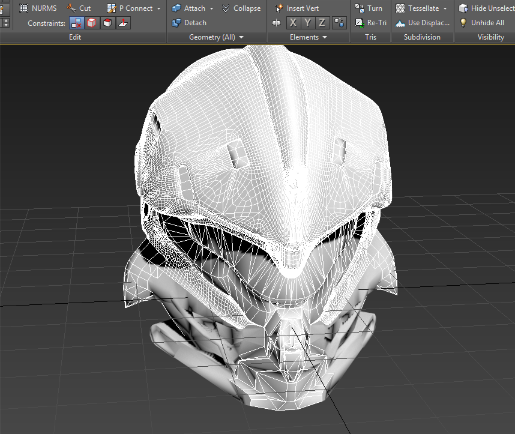This screenshot has height=434, width=515.
Task: Click the X axis button
Action: coord(293,23)
